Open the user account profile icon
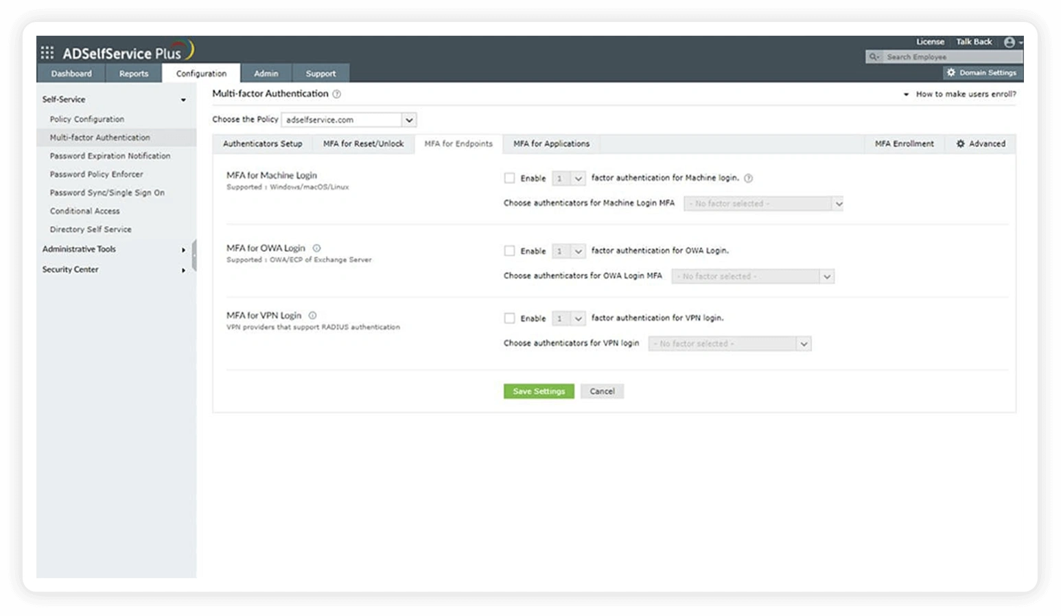This screenshot has width=1061, height=616. point(1008,41)
